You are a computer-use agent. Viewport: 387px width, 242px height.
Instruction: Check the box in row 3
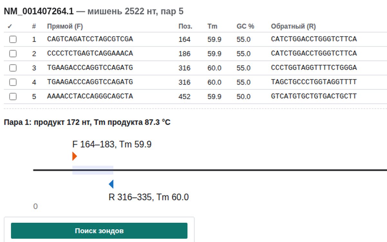point(13,68)
